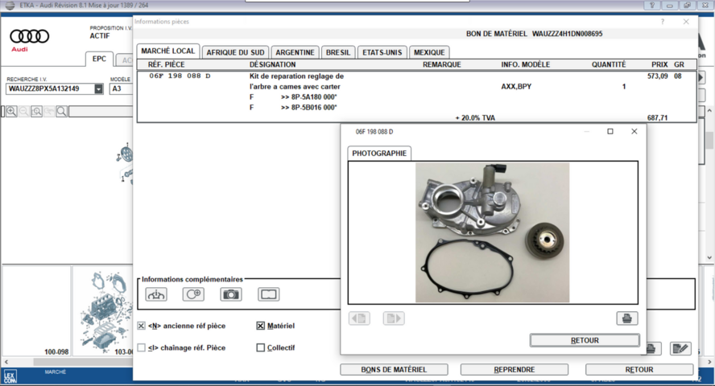Click the Recherche I.V. VIN input field

(50, 88)
